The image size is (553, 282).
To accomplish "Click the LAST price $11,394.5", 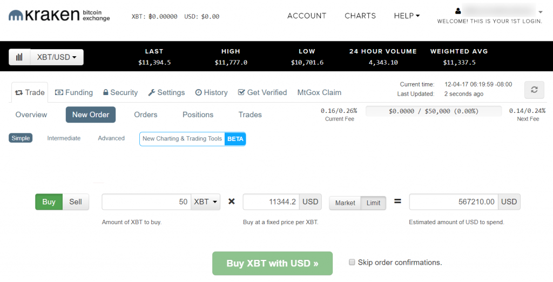I will (154, 63).
